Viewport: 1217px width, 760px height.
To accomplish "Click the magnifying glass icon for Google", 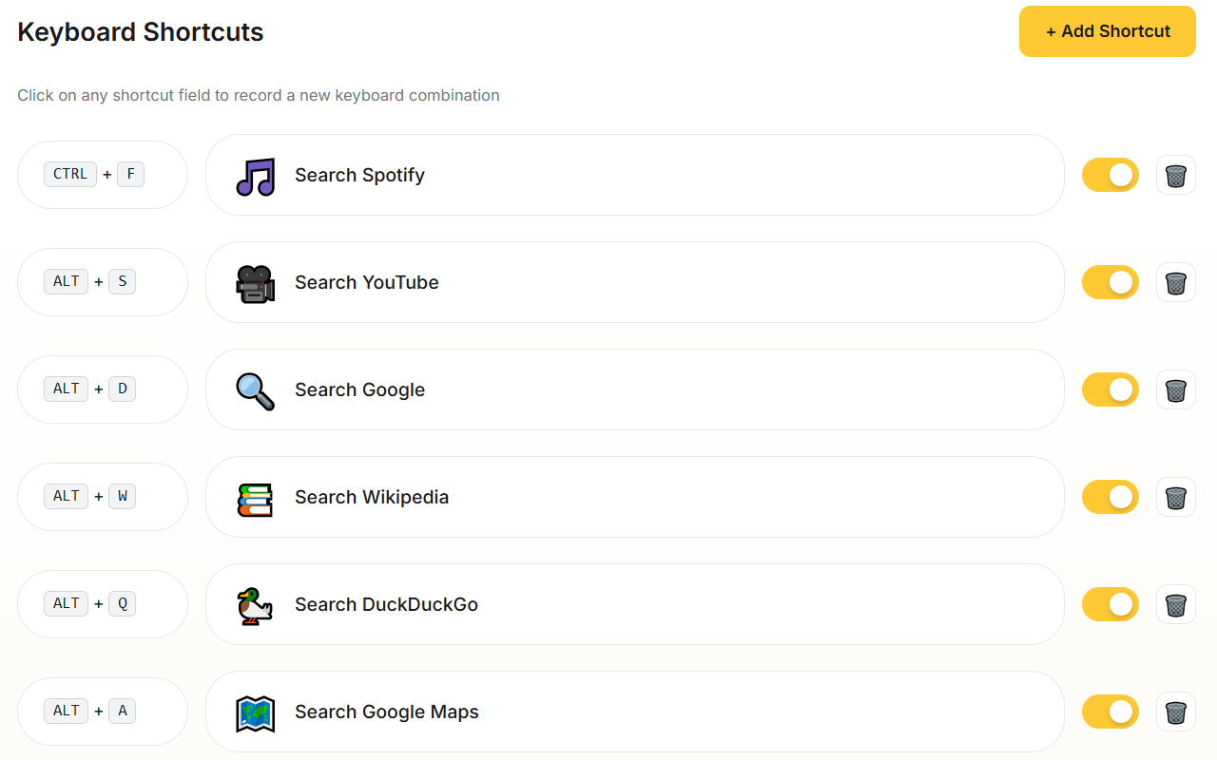I will [x=255, y=390].
